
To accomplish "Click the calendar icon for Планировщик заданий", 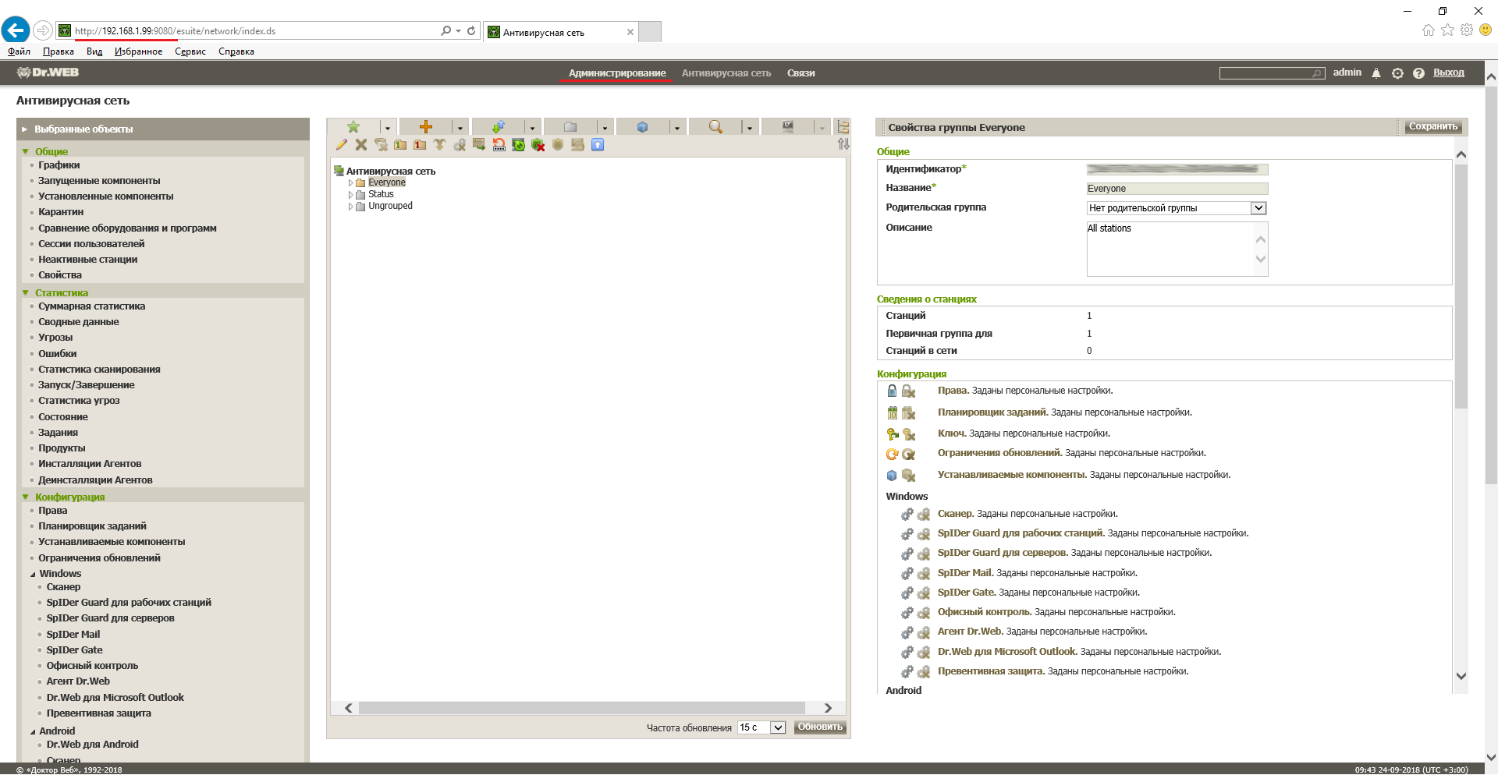I will (x=892, y=412).
